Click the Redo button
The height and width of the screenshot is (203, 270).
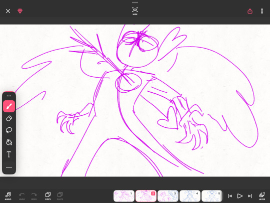coord(34,196)
